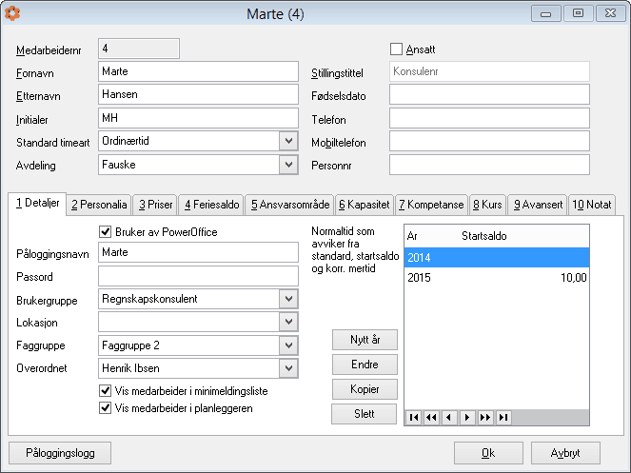Open the 3 Priser tab

click(155, 205)
